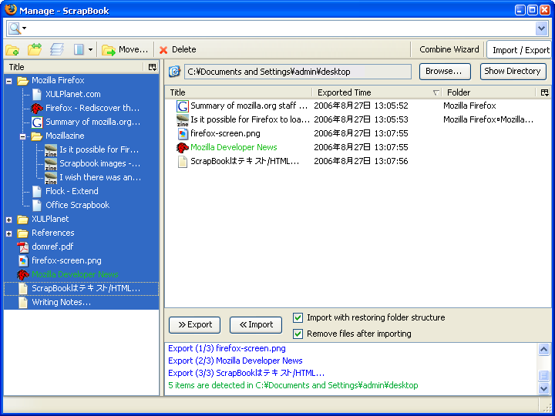The image size is (555, 416).
Task: Click the Mozillazine folder icon
Action: 37,136
